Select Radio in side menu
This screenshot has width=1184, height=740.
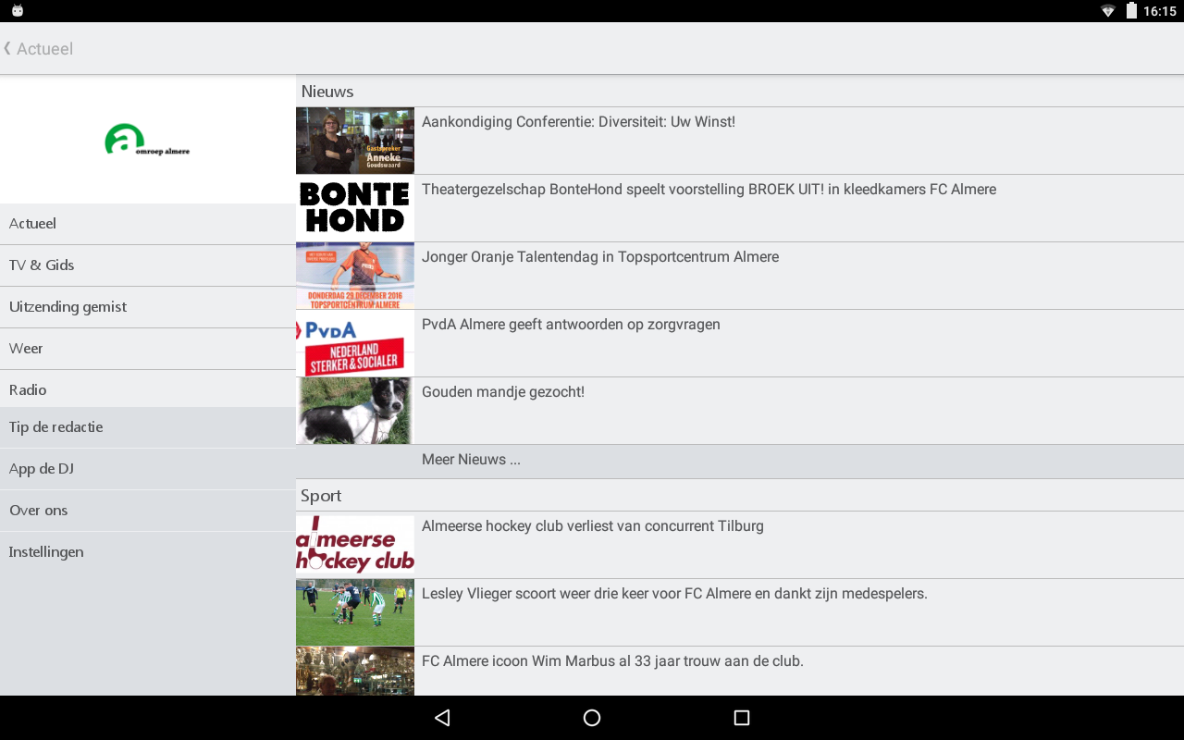pos(148,389)
